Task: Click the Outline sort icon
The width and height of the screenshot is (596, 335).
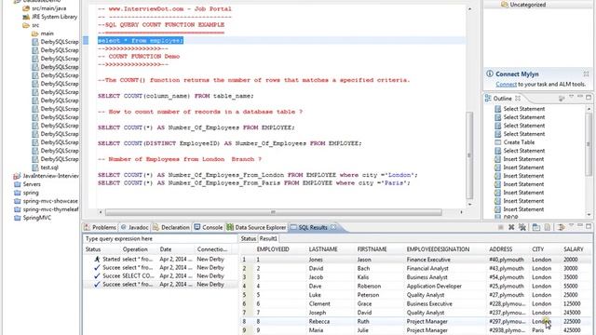Action: tap(562, 99)
